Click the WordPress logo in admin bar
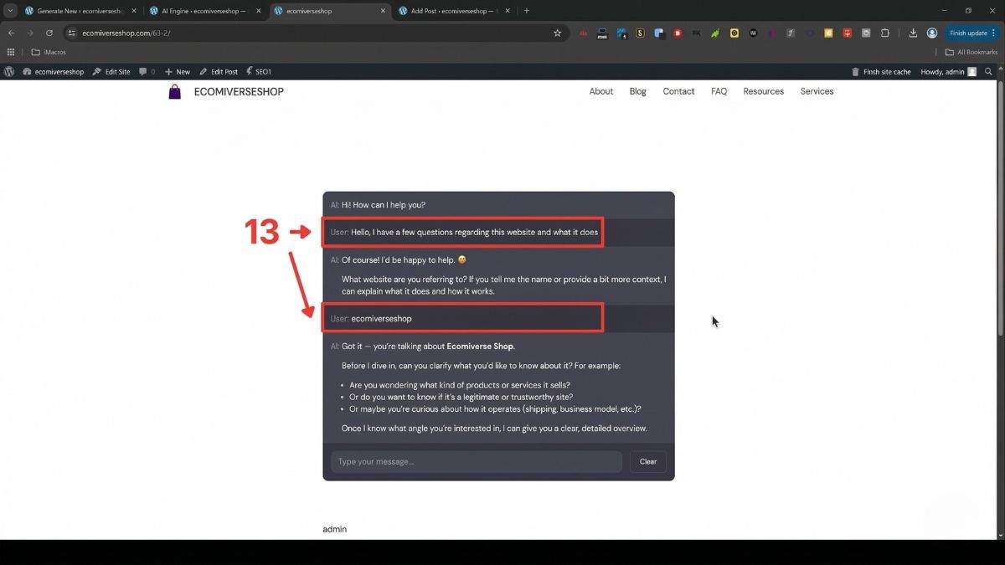The width and height of the screenshot is (1005, 565). tap(9, 72)
